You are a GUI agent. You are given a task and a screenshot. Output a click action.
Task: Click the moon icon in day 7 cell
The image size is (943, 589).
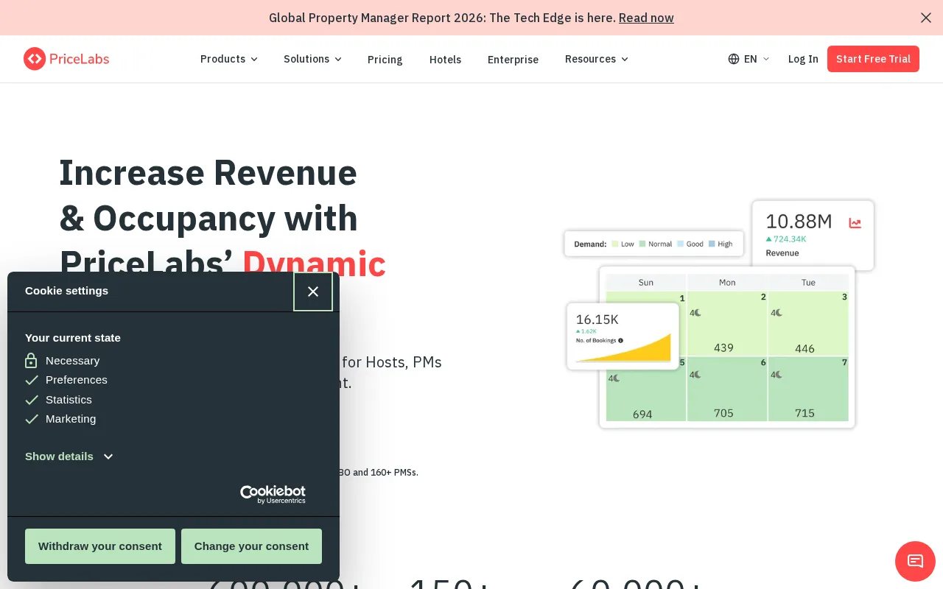pyautogui.click(x=778, y=375)
